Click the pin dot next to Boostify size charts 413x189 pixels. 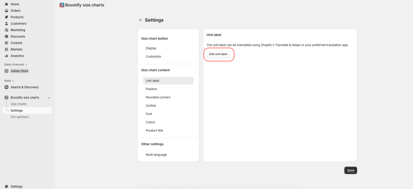click(49, 98)
